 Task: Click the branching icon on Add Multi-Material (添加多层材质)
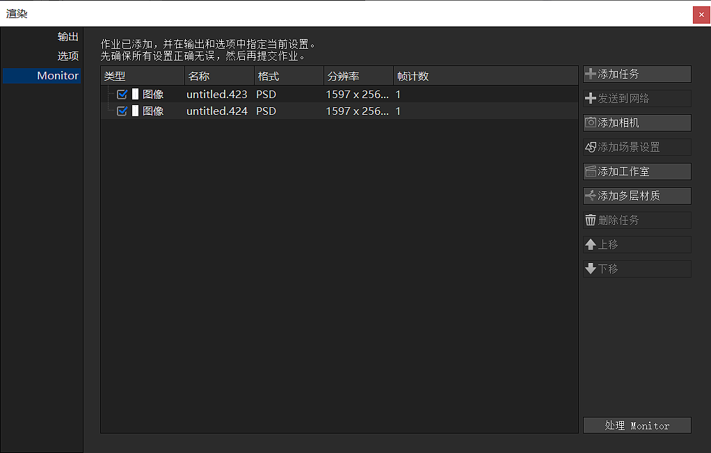[x=590, y=196]
